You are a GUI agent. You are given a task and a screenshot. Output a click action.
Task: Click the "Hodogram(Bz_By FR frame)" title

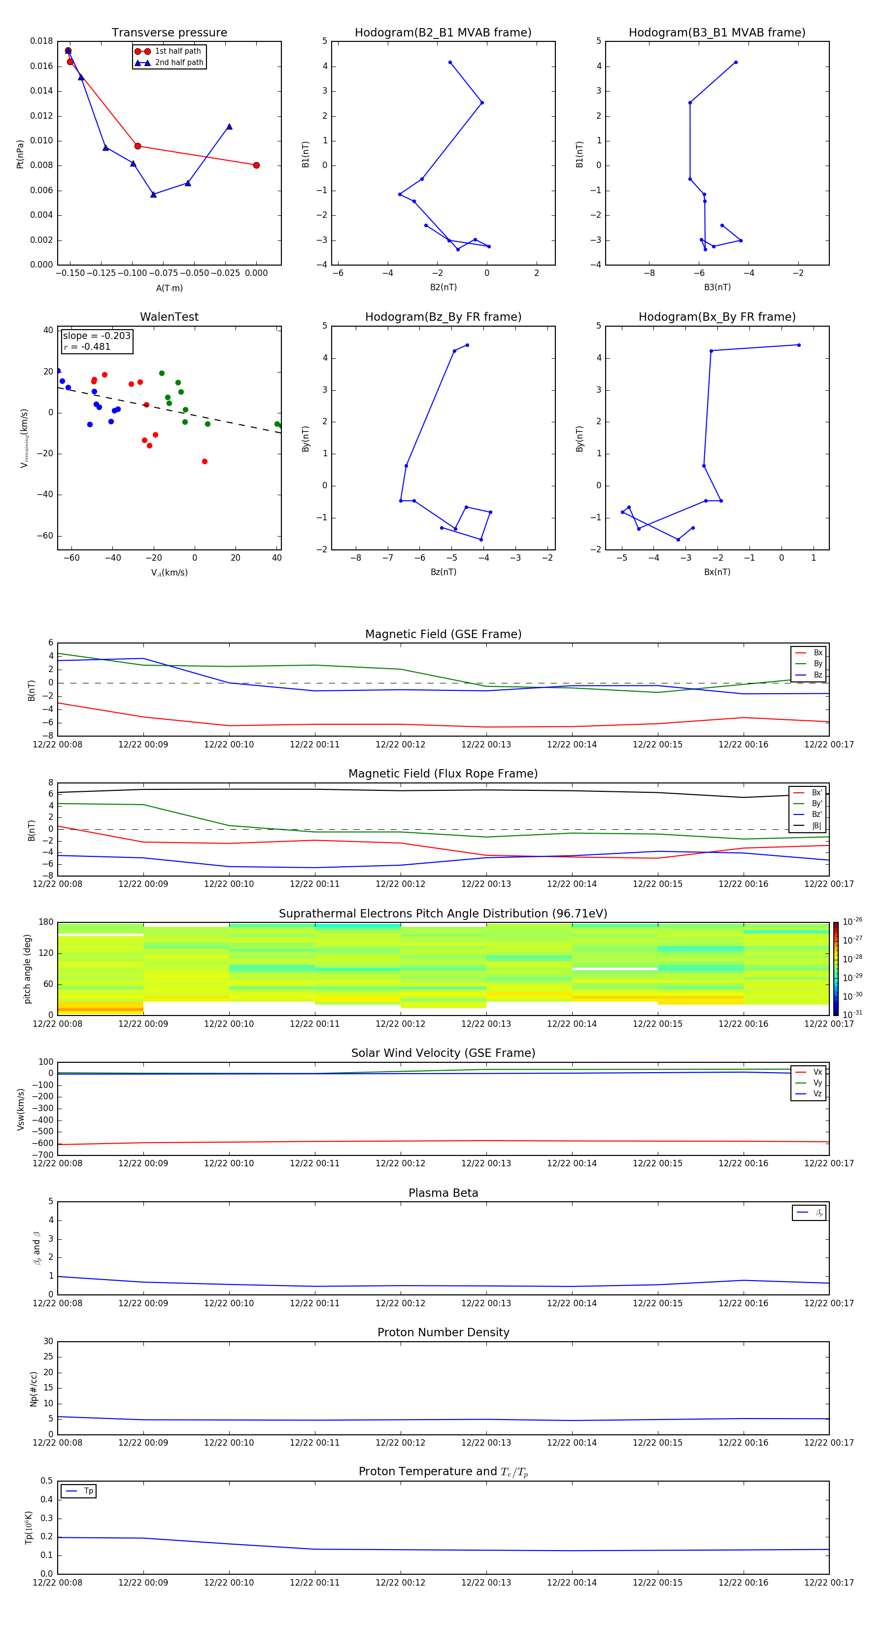coord(443,317)
